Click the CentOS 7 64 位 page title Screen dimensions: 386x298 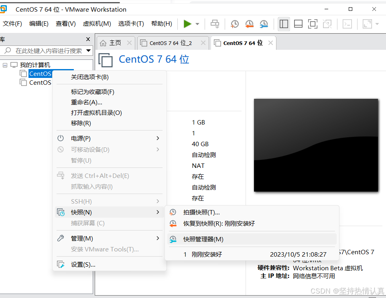tap(154, 59)
